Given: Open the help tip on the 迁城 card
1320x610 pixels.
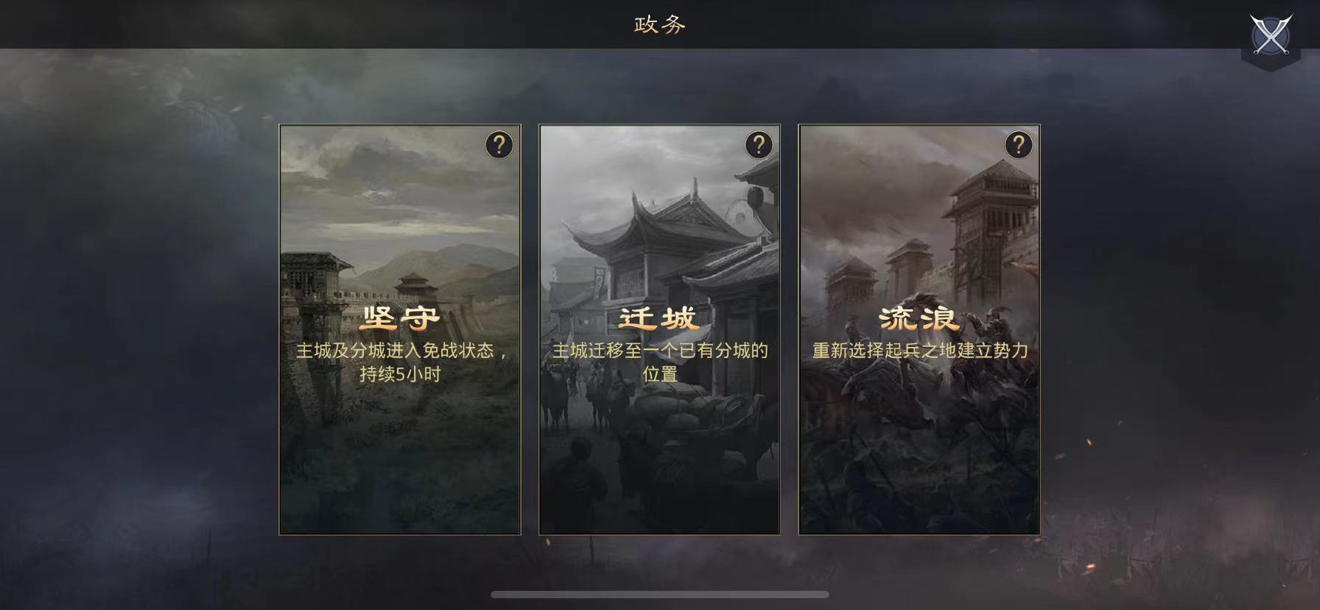Looking at the screenshot, I should pos(759,145).
